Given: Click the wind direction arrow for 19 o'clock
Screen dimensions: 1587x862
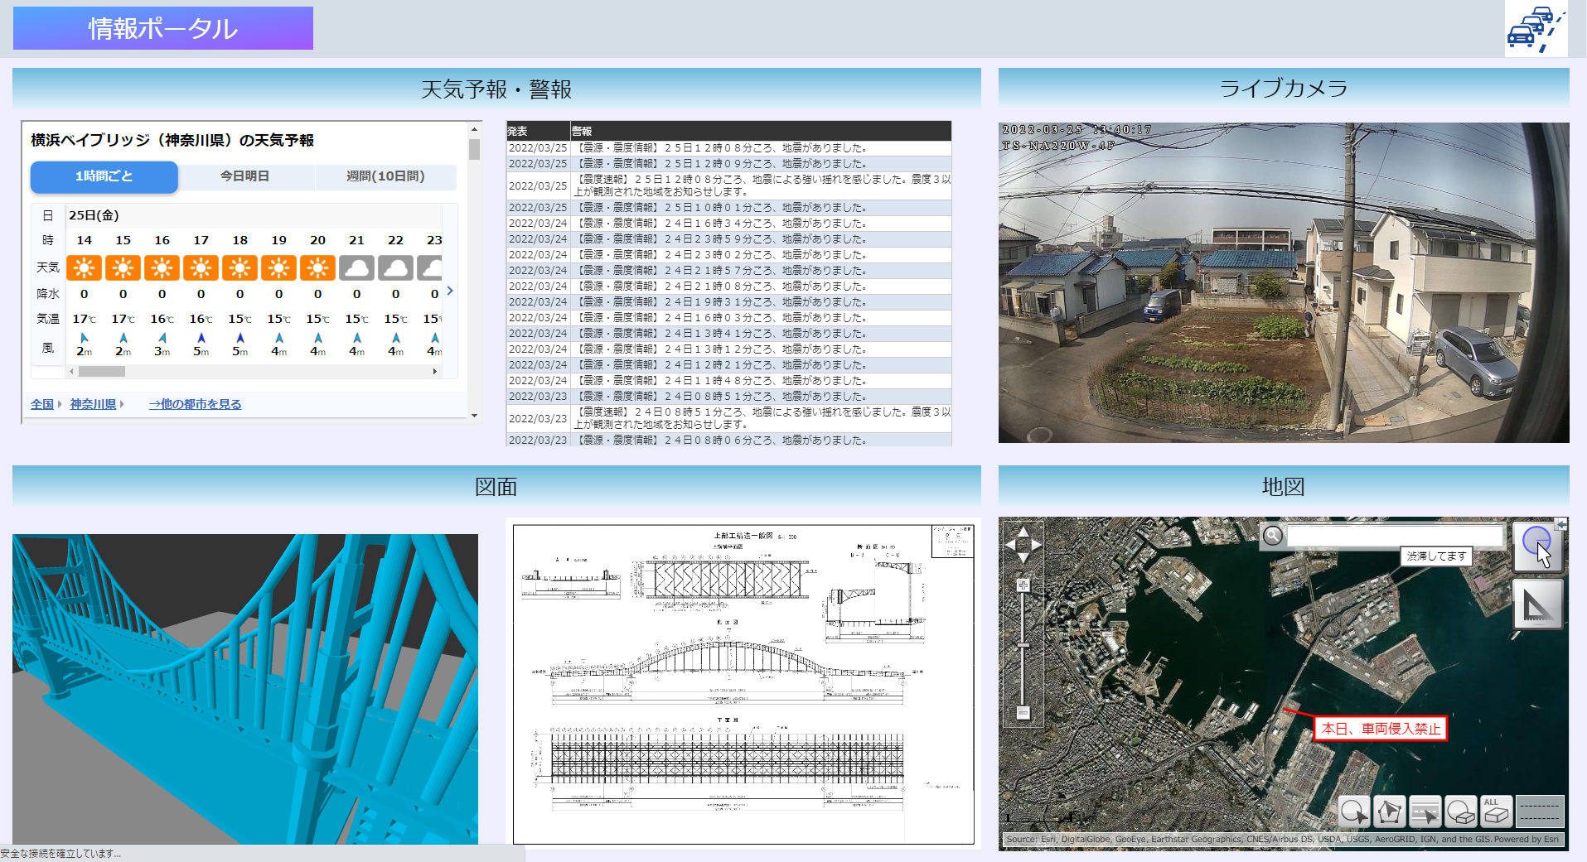Looking at the screenshot, I should point(279,338).
